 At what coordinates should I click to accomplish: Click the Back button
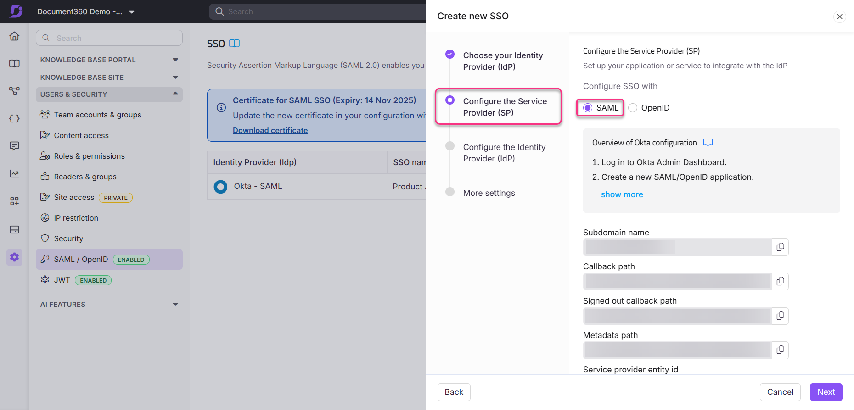tap(454, 392)
